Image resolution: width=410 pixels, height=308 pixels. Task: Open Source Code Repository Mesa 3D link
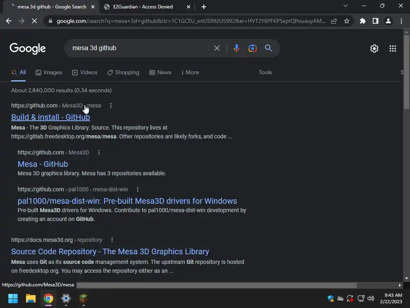[110, 251]
